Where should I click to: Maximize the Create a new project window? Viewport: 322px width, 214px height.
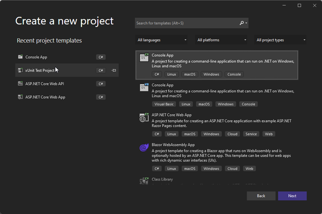(x=299, y=5)
